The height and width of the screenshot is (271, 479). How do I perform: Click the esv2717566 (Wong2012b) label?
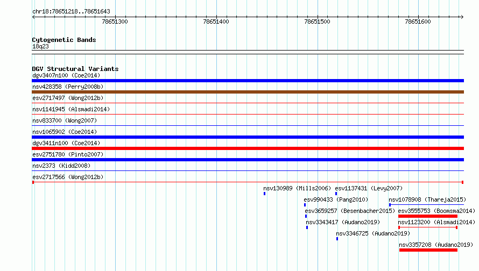click(68, 177)
